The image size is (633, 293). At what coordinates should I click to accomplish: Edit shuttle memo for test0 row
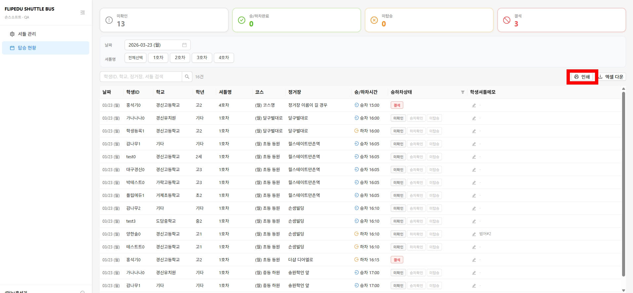[x=474, y=157]
